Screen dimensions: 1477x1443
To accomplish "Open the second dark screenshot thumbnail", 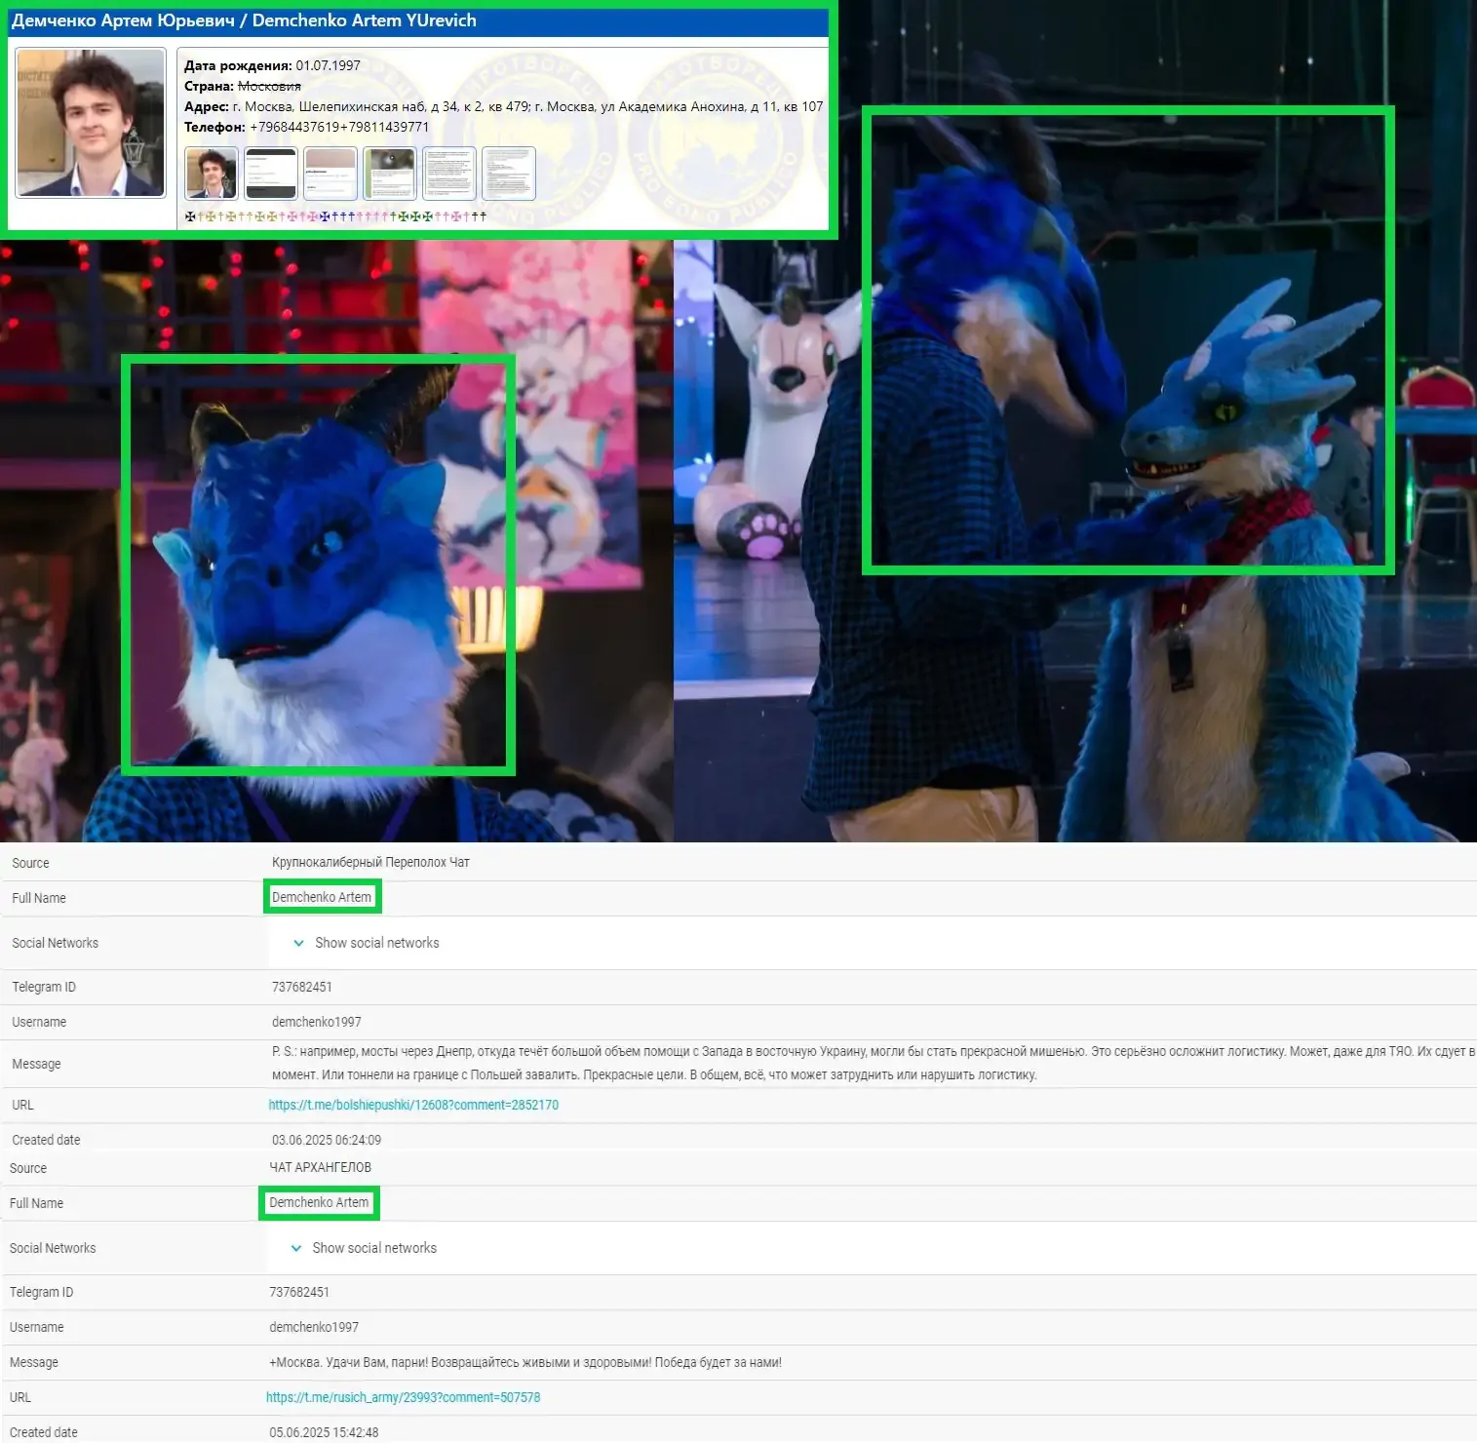I will pos(271,174).
